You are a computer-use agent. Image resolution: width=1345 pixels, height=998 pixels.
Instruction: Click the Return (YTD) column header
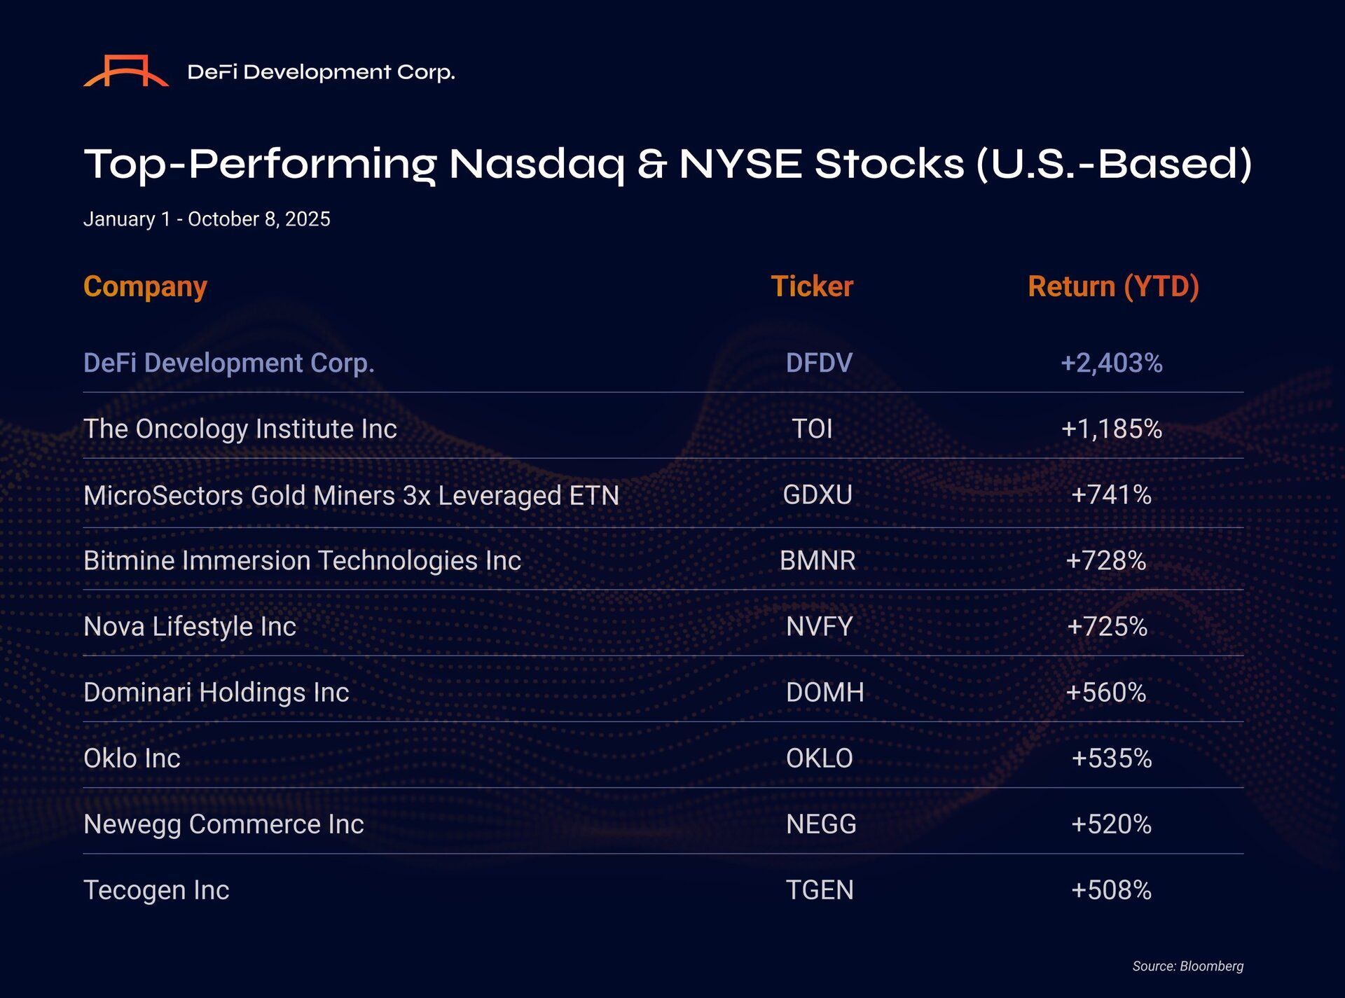(x=1112, y=286)
